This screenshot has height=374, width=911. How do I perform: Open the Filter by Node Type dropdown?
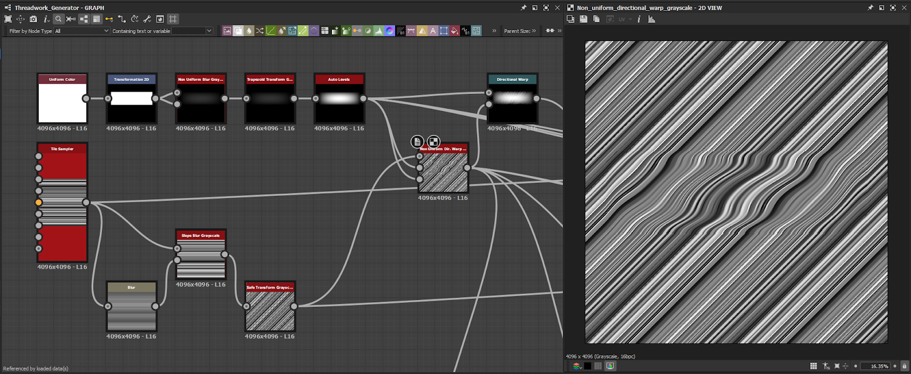pos(81,31)
